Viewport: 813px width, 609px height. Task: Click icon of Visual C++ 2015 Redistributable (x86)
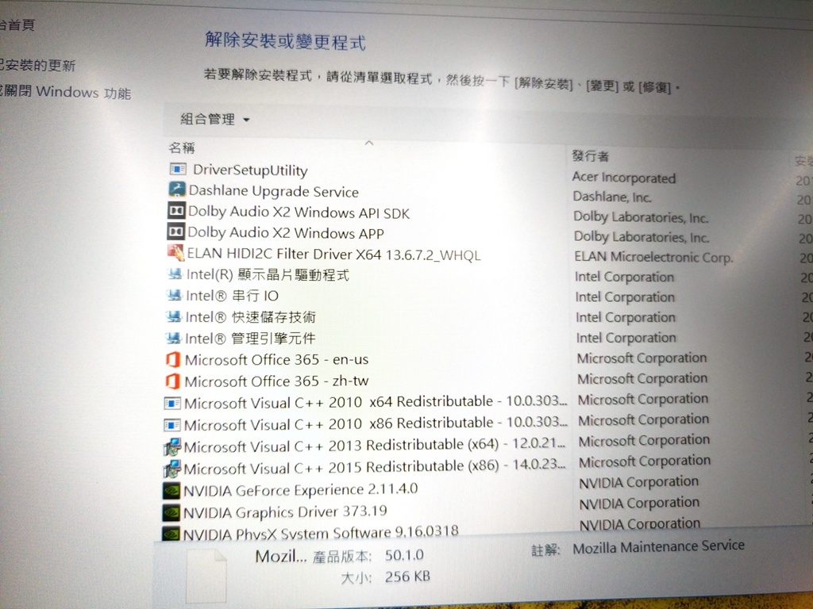point(171,469)
